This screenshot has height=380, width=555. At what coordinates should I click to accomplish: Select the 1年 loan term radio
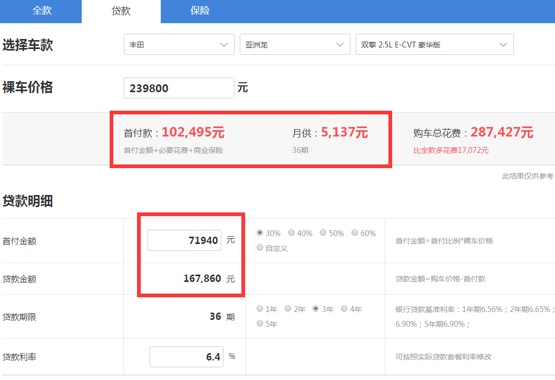(260, 308)
